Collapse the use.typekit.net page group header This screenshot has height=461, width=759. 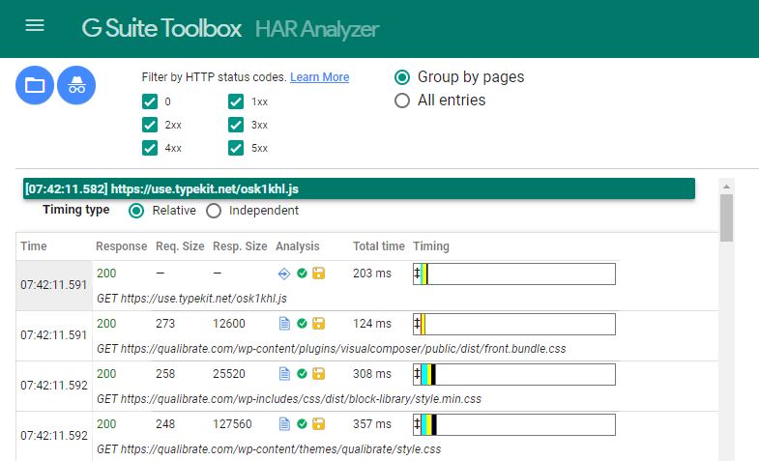coord(359,188)
